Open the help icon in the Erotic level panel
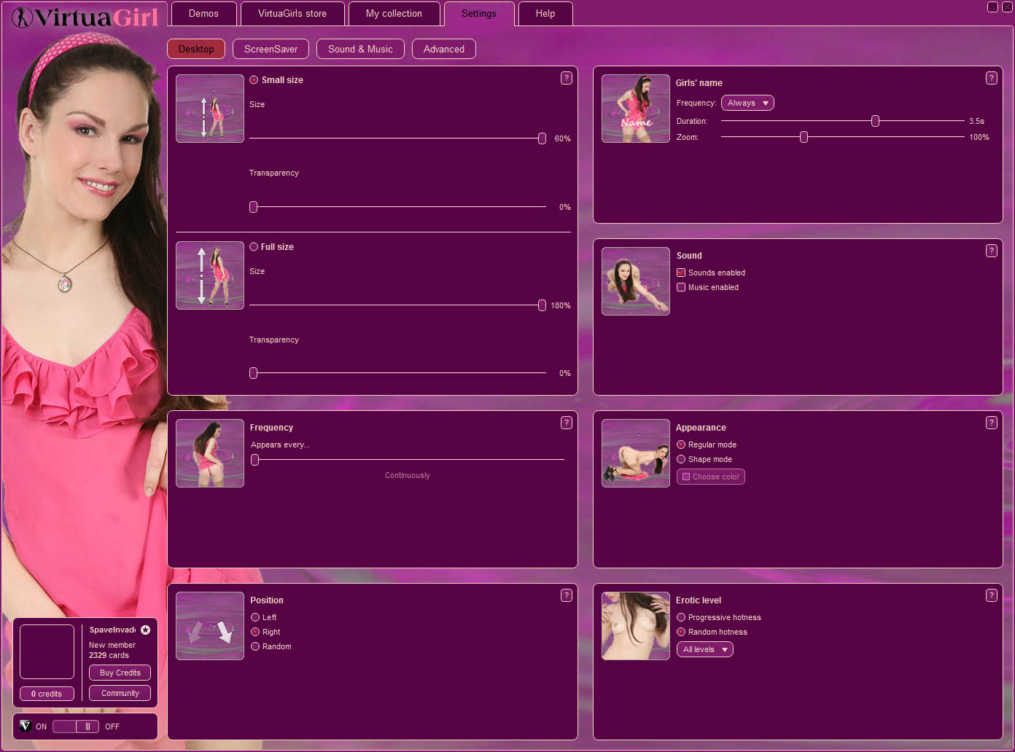Image resolution: width=1015 pixels, height=752 pixels. [991, 595]
